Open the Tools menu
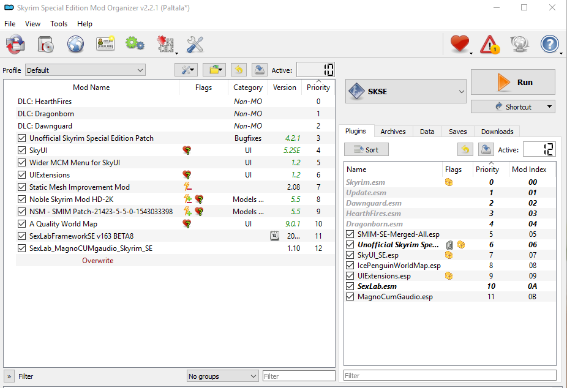Screen dimensions: 567x388 [x=59, y=24]
